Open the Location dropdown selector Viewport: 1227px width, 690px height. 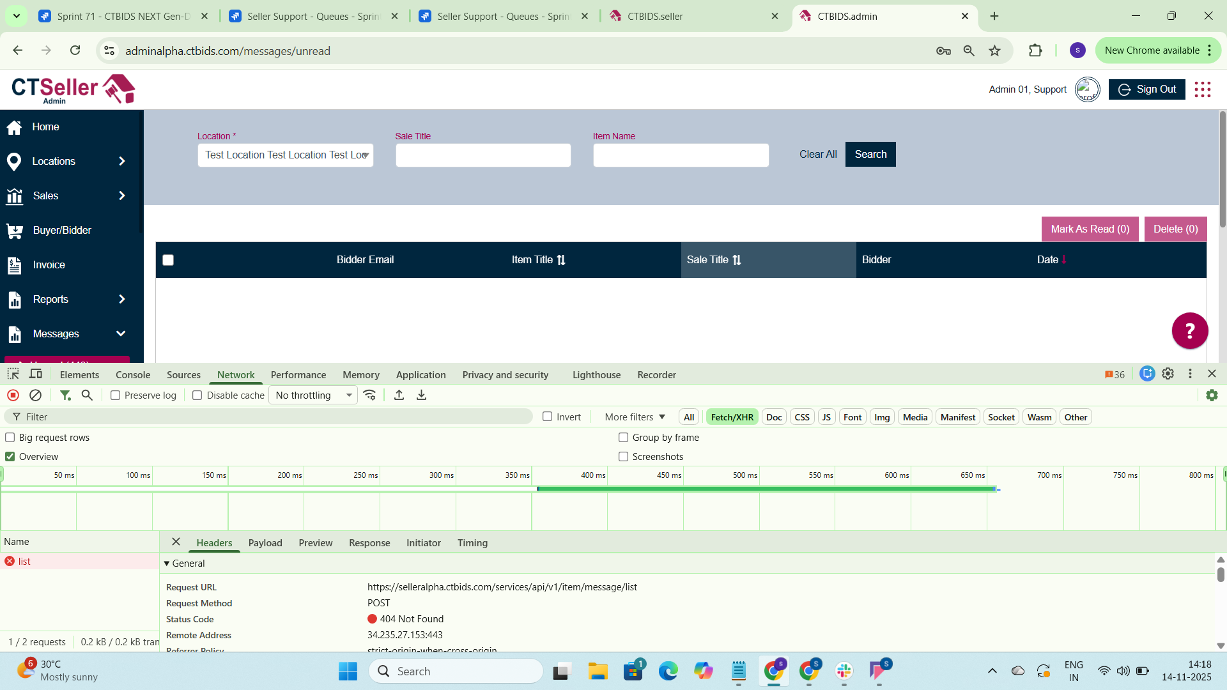click(285, 155)
